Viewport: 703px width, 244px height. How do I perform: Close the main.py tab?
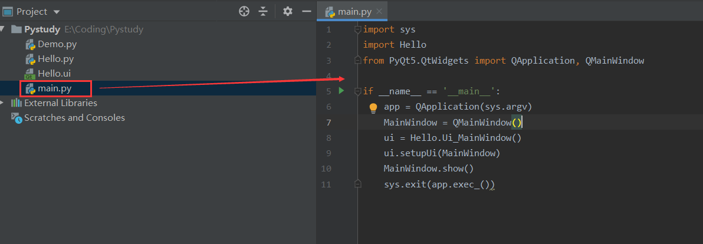(379, 11)
